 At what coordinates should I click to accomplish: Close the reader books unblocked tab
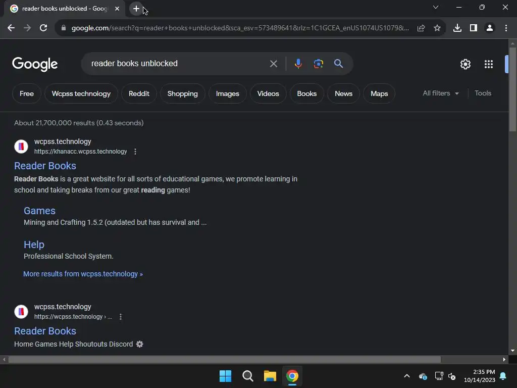[117, 9]
